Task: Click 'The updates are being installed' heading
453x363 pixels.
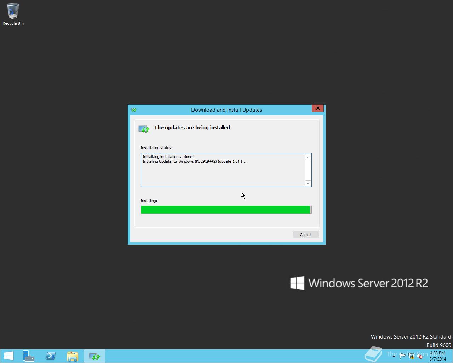Action: [x=192, y=128]
